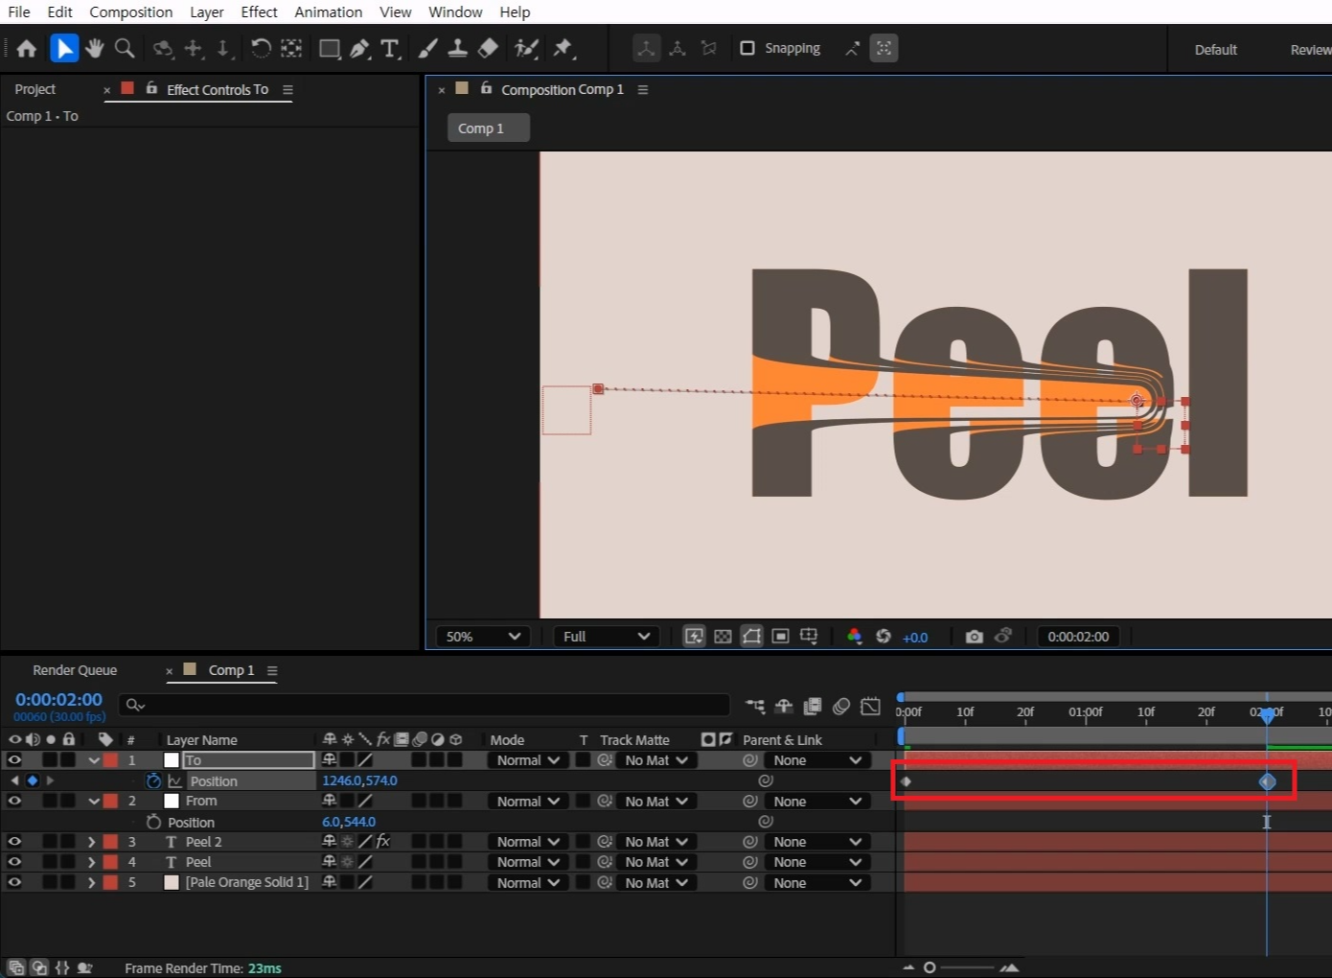Screen dimensions: 1332x978
Task: Select the Brush tool
Action: click(428, 48)
